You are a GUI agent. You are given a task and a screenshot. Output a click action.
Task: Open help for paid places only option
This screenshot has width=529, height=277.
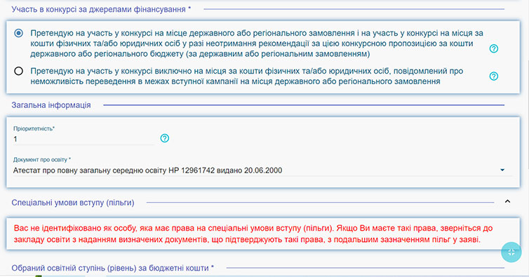[494, 76]
